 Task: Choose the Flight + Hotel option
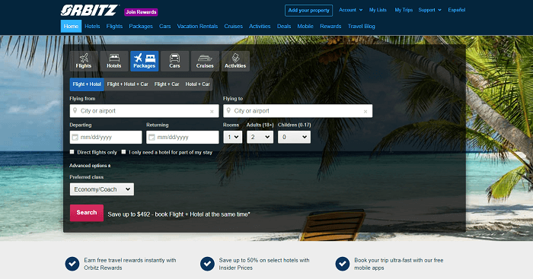click(x=87, y=84)
